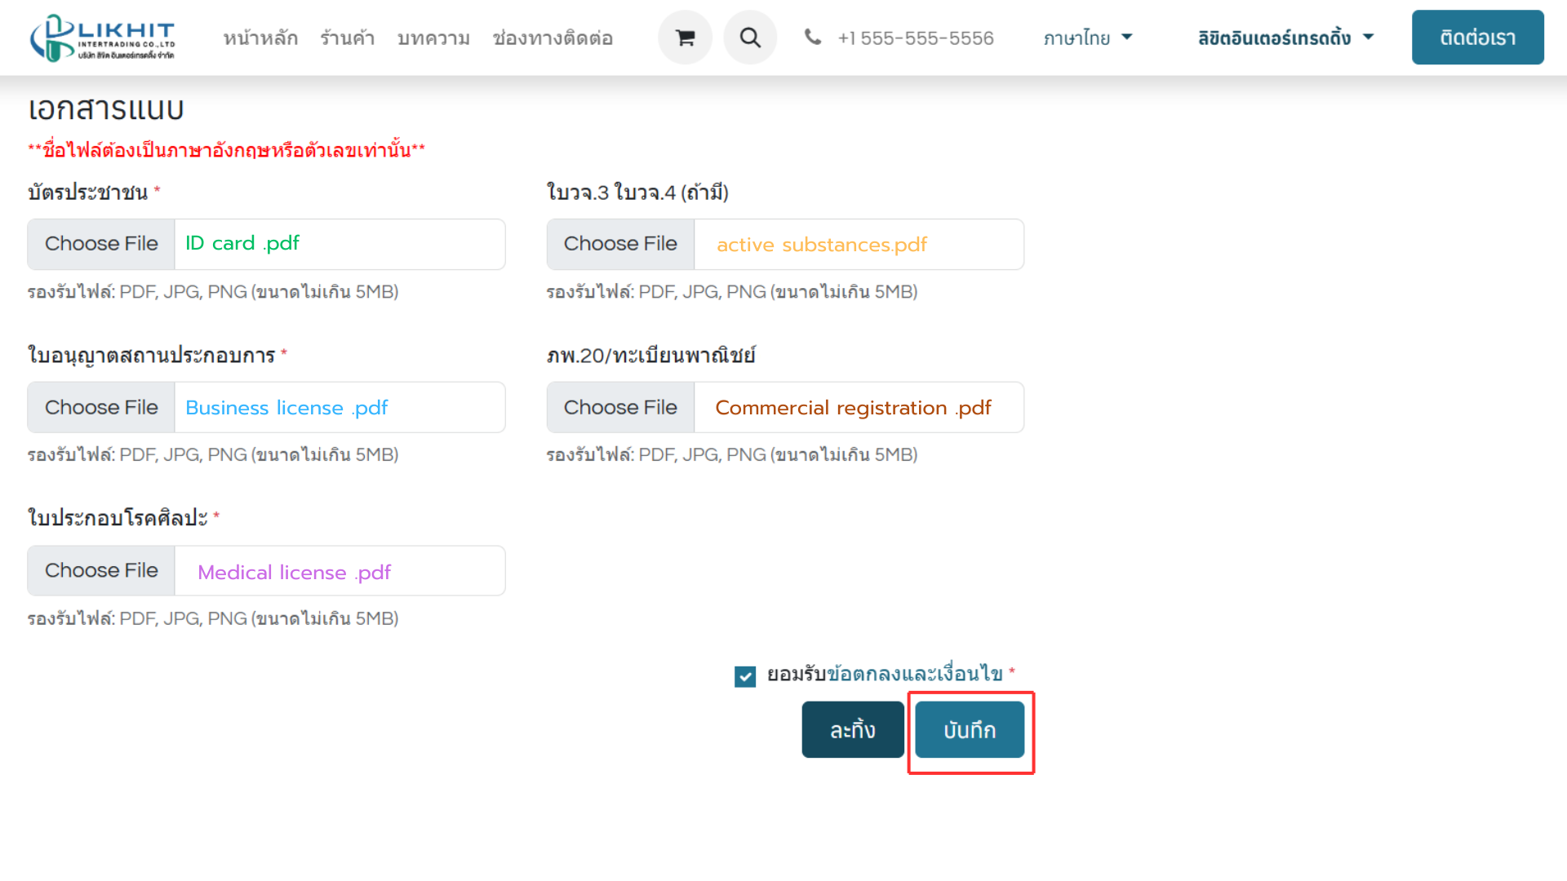Open the ข้อตกลงและเงื่อนไข terms link
The image size is (1567, 881).
point(915,674)
